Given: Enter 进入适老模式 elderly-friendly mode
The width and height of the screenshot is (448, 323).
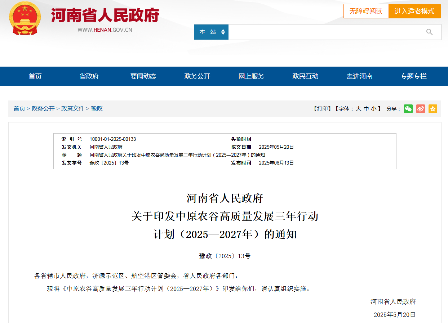Looking at the screenshot, I should tap(414, 11).
